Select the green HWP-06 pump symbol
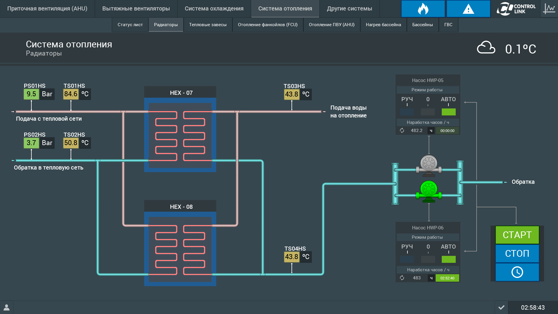 point(429,191)
